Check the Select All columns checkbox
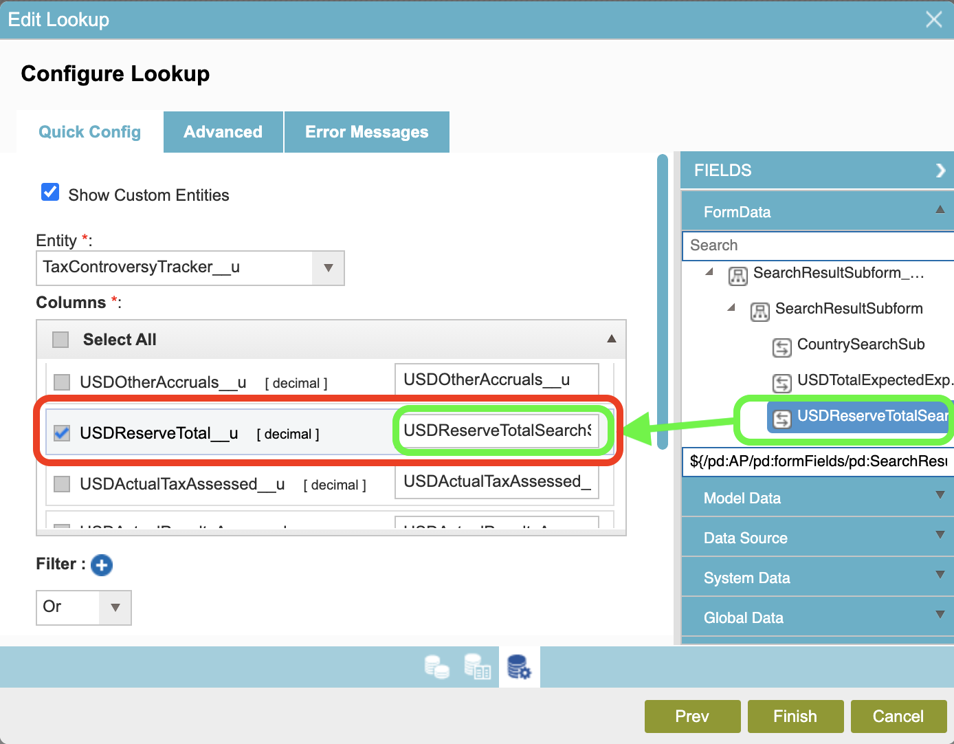Image resolution: width=954 pixels, height=744 pixels. pos(61,340)
